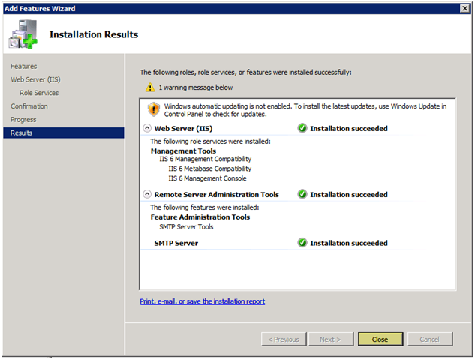
Task: Click green check for Remote Server Administration Tools
Action: point(302,194)
